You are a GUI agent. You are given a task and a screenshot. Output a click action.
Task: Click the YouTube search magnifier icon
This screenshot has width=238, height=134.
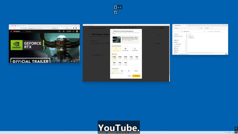coord(59,31)
